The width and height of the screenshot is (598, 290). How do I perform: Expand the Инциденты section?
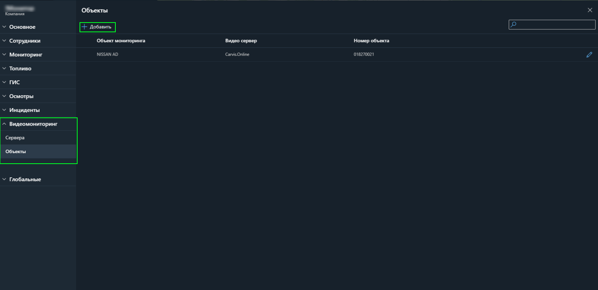click(24, 110)
